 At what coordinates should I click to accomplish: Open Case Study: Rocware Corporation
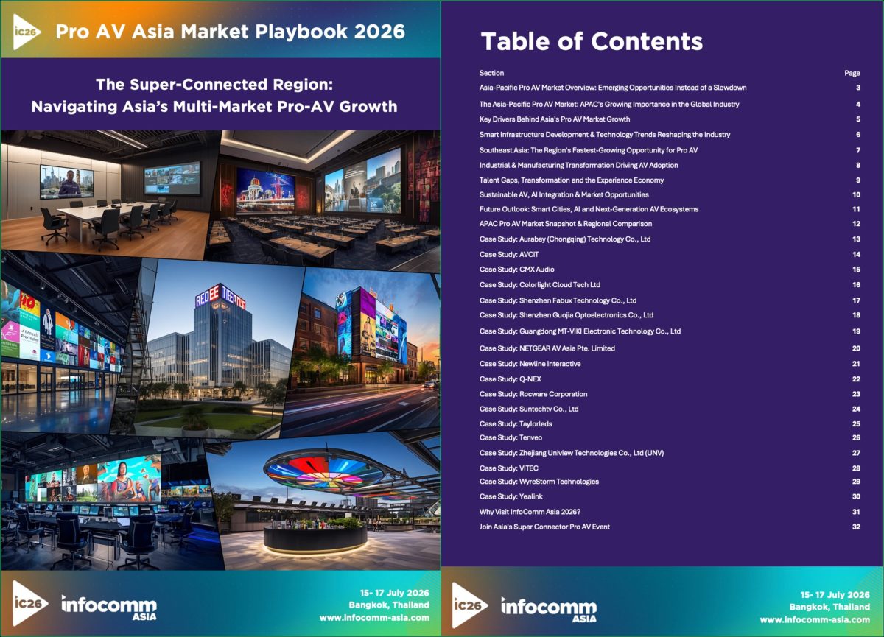[533, 394]
